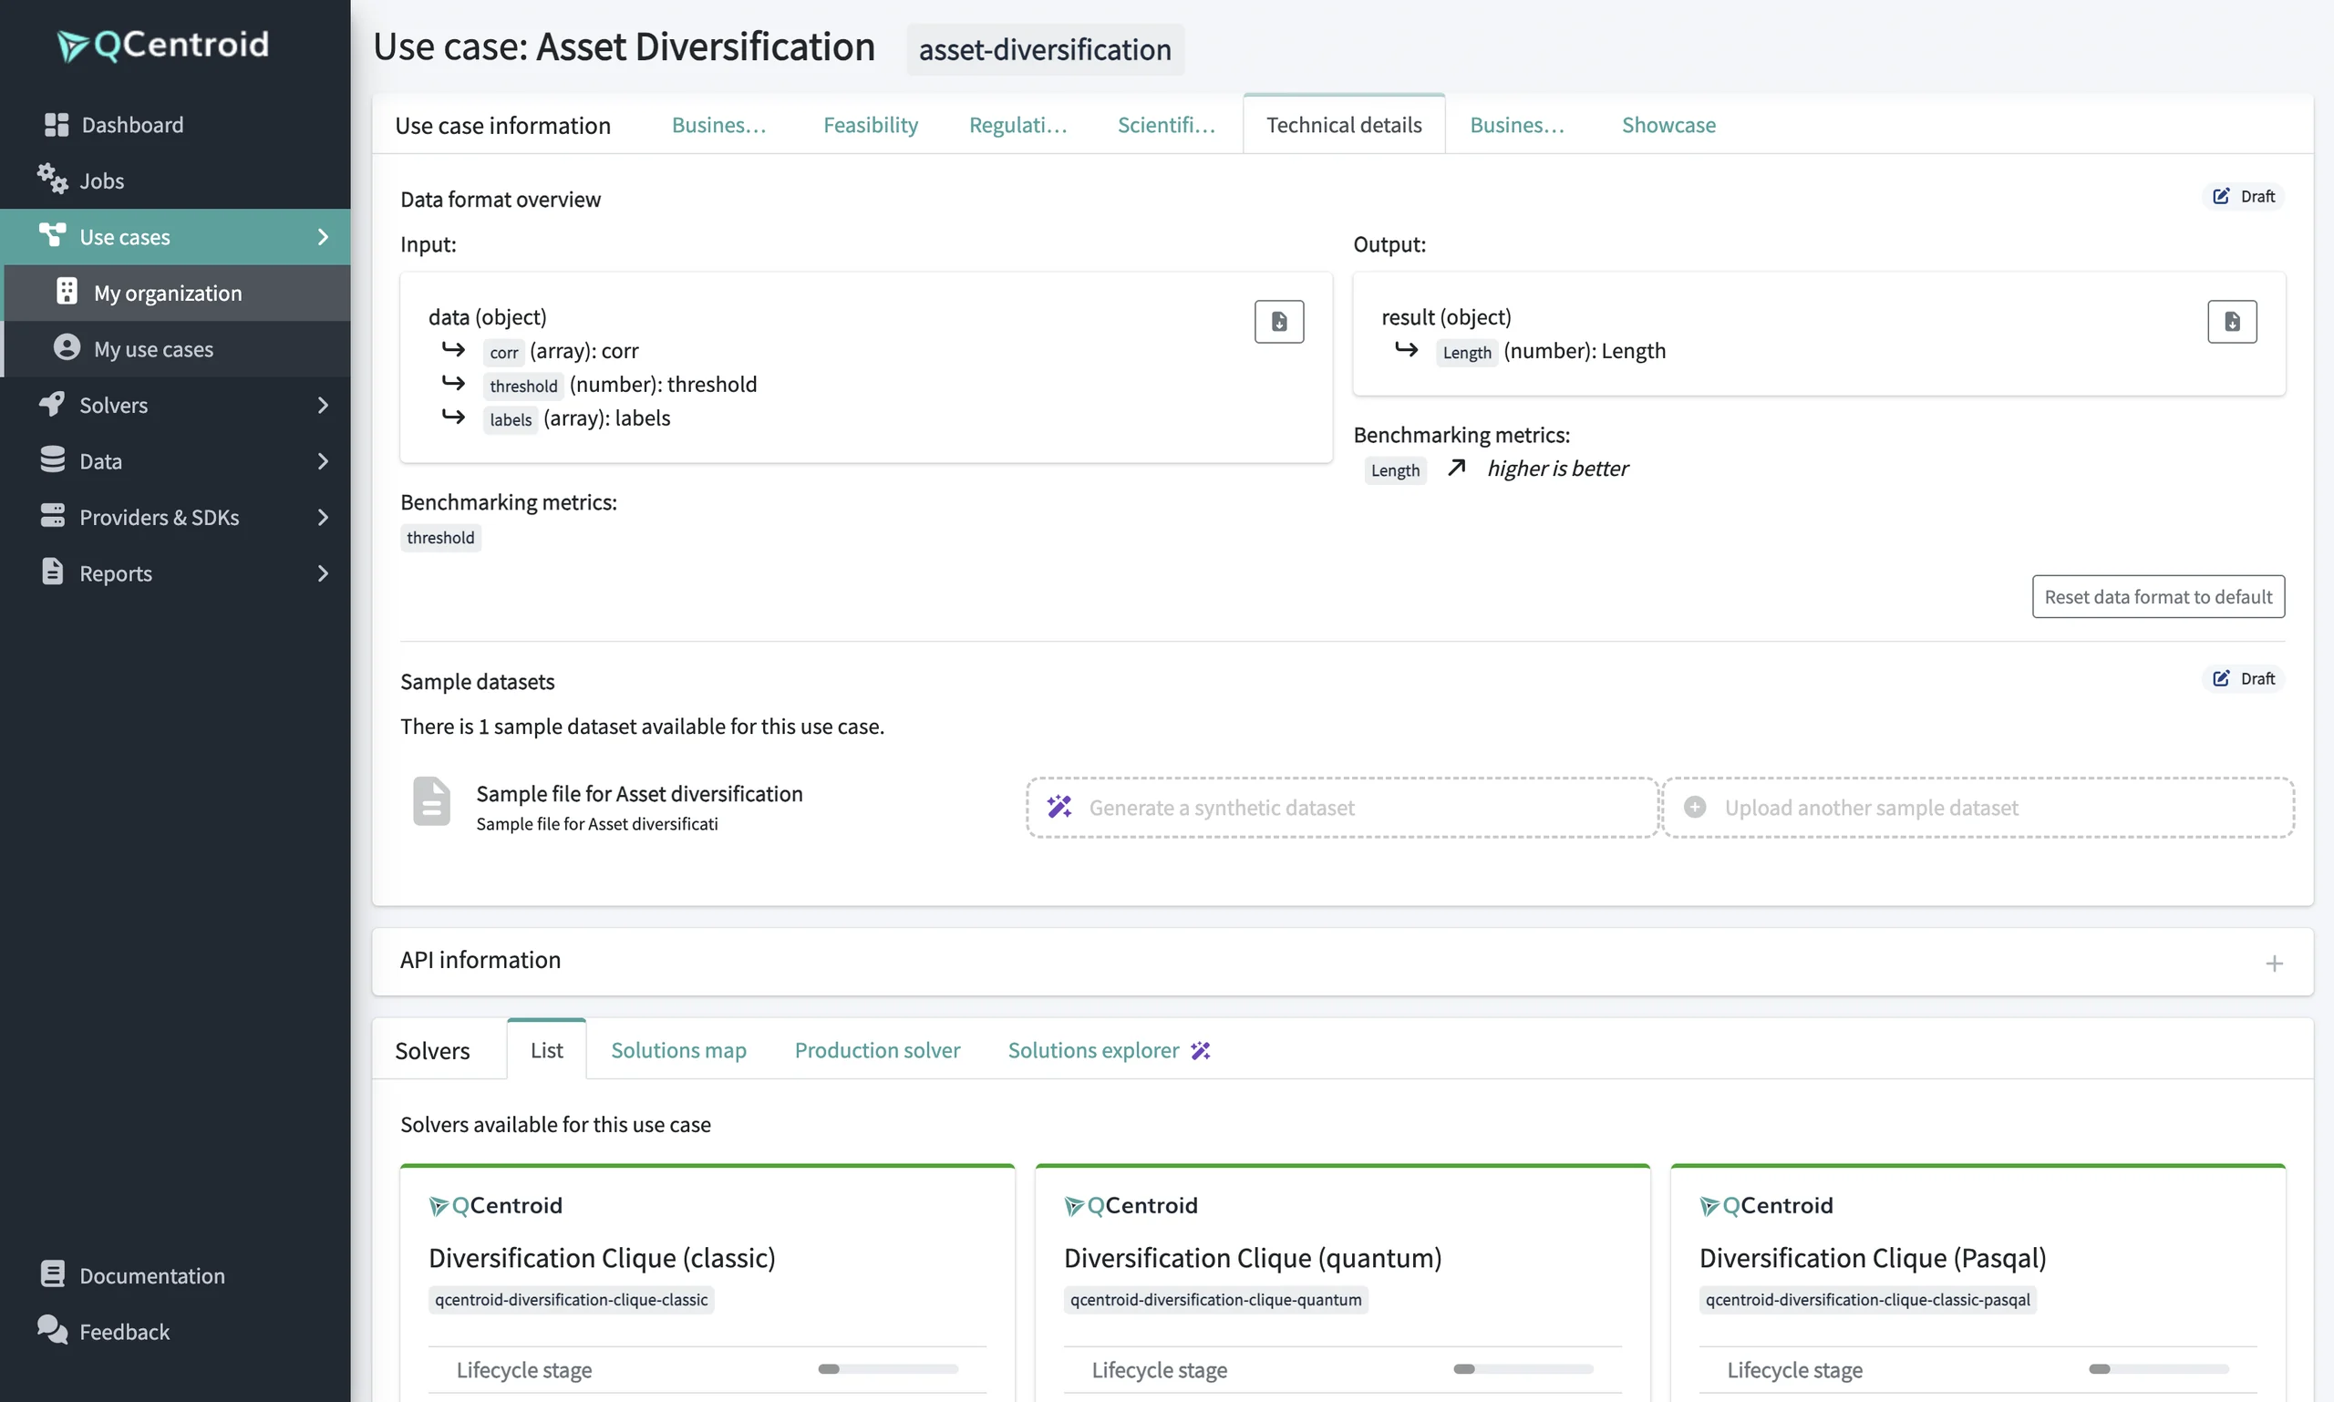
Task: Open Diversification Clique (classic) solver
Action: coord(601,1257)
